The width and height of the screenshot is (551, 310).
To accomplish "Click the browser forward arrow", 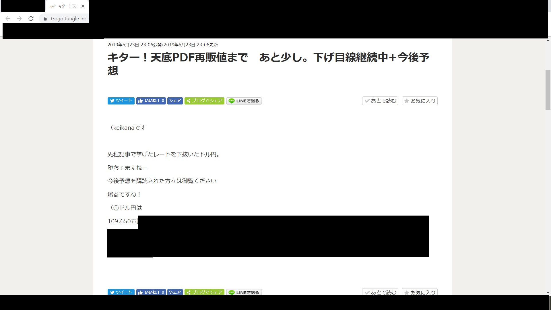I will [19, 19].
